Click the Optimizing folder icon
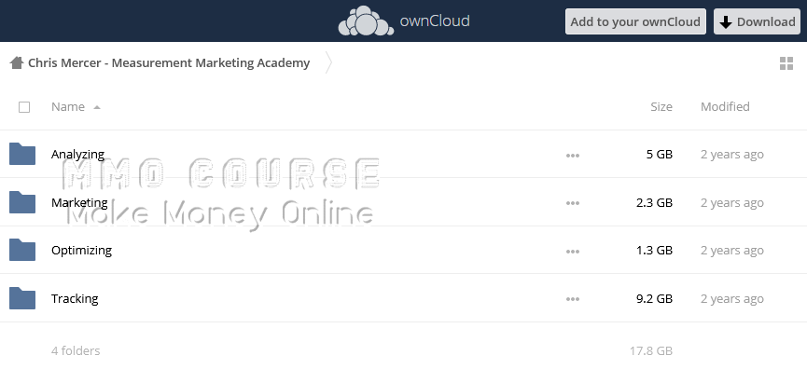This screenshot has width=807, height=383. (22, 251)
